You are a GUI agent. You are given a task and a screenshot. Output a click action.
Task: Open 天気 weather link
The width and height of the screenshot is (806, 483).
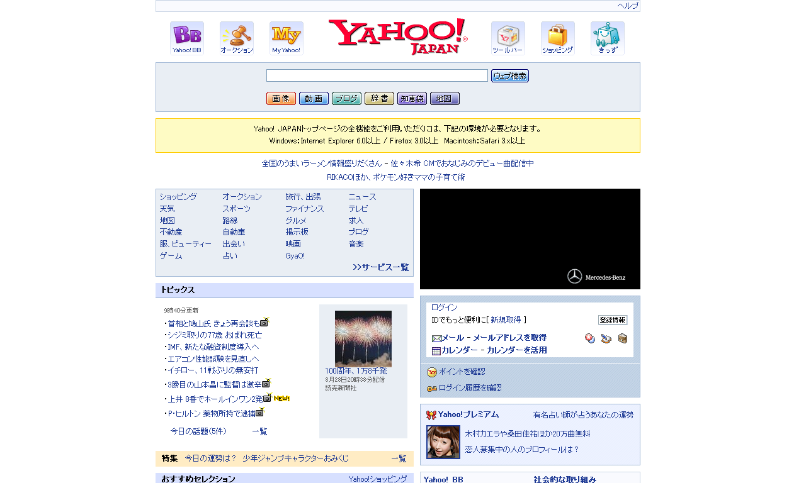pos(167,209)
